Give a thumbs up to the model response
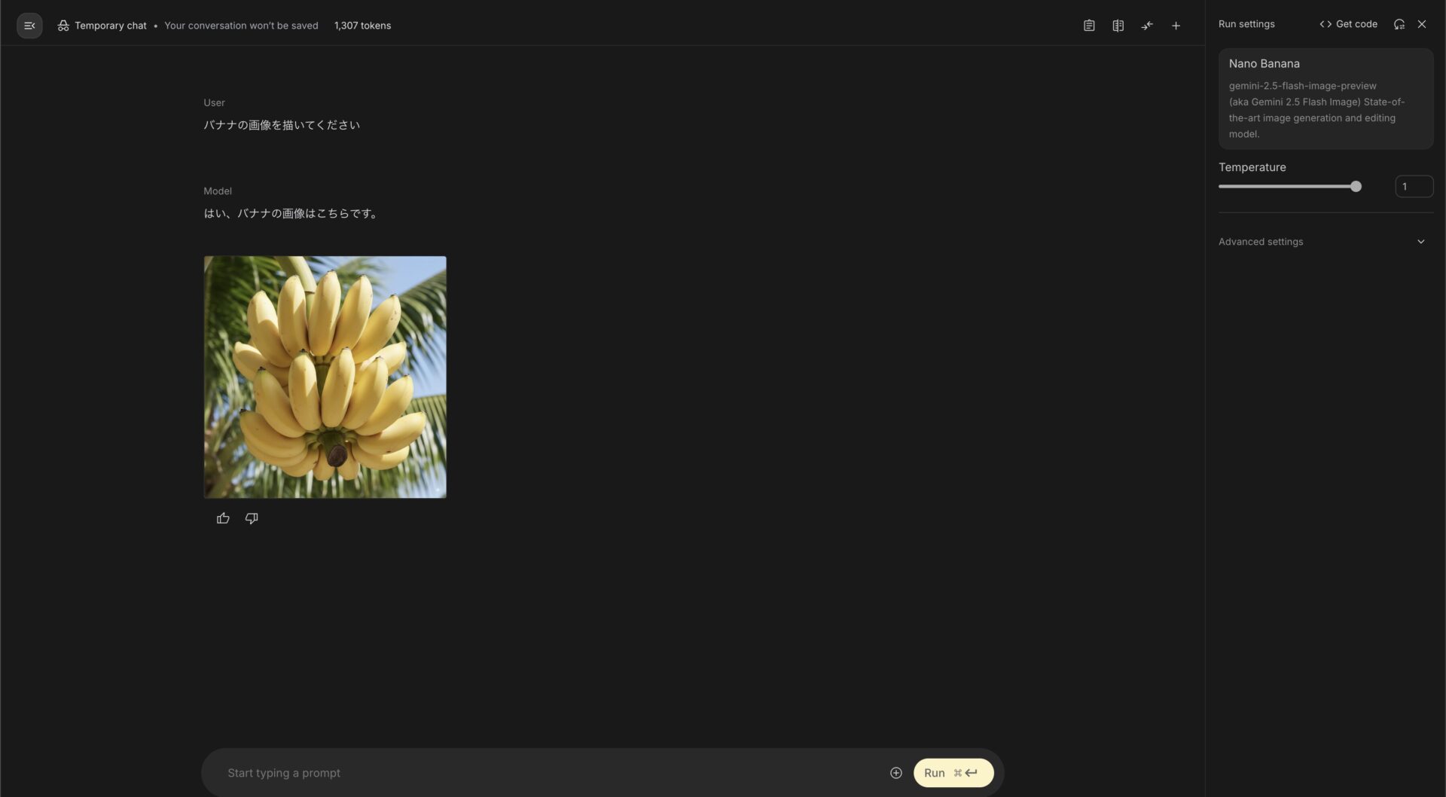 (x=222, y=518)
